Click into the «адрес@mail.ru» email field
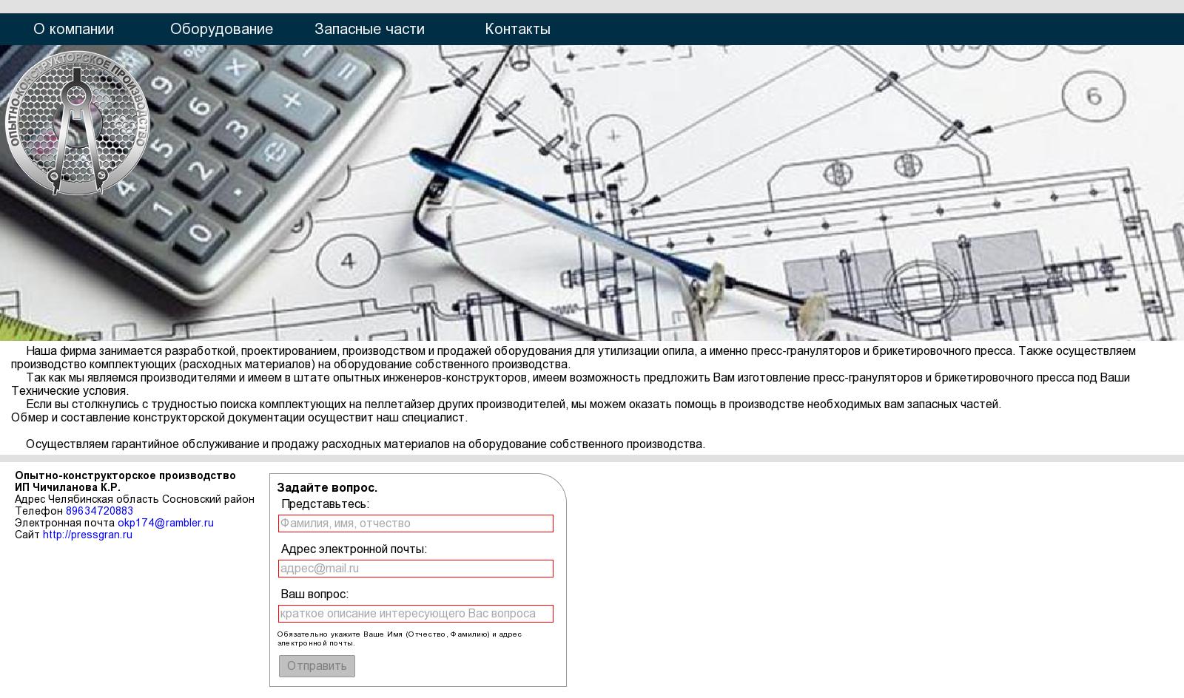The width and height of the screenshot is (1184, 698). 416,569
